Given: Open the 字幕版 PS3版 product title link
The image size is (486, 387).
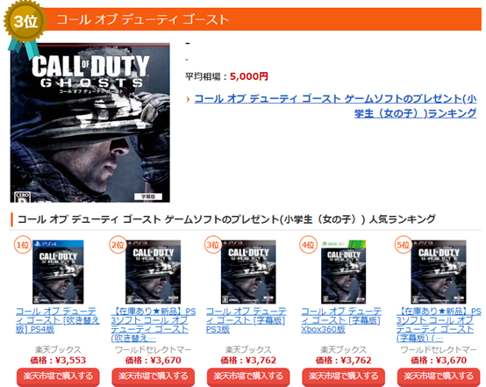Looking at the screenshot, I should (246, 320).
